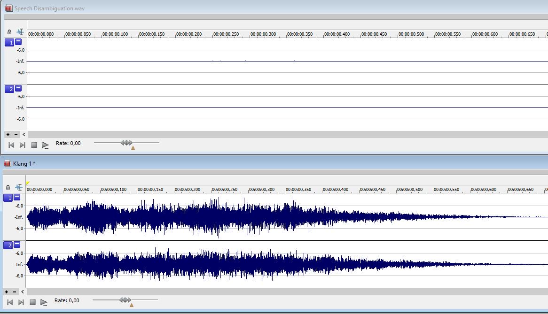Collapse channel 2 in Klang 1 window
The image size is (548, 314).
[17, 245]
